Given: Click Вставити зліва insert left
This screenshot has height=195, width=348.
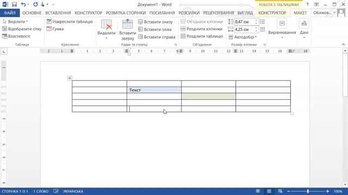Looking at the screenshot, I should click(x=154, y=29).
